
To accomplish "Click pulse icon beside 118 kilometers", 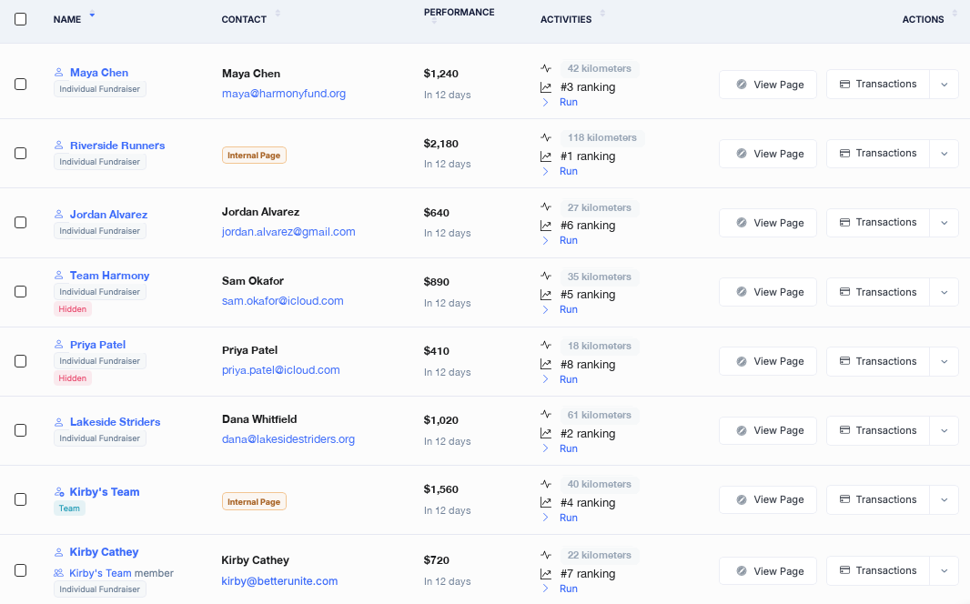I will click(x=546, y=138).
